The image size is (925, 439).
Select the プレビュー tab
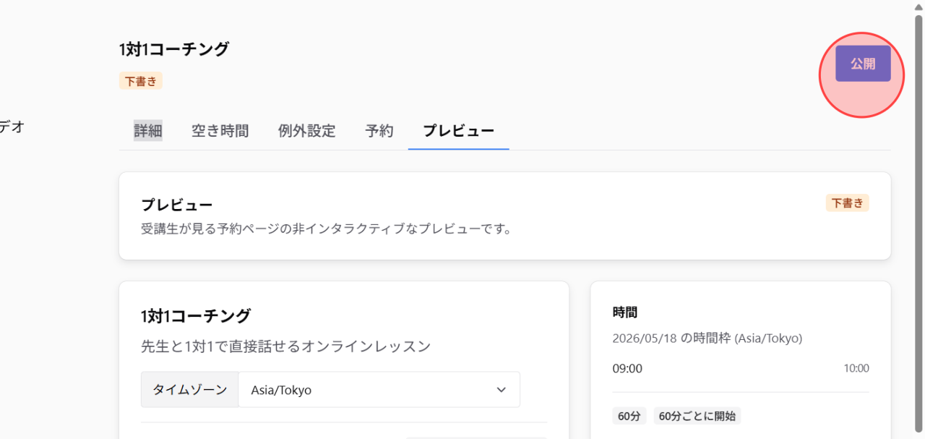tap(458, 131)
